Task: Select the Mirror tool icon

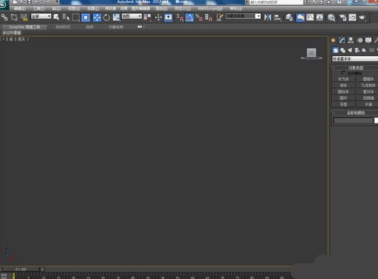Action: click(268, 17)
